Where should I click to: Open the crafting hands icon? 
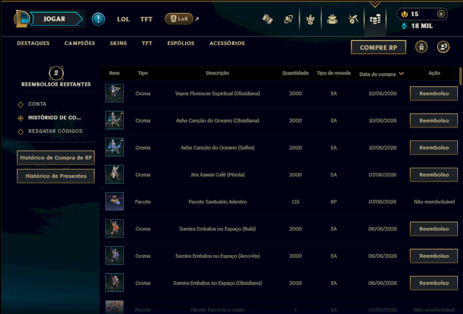[x=267, y=20]
